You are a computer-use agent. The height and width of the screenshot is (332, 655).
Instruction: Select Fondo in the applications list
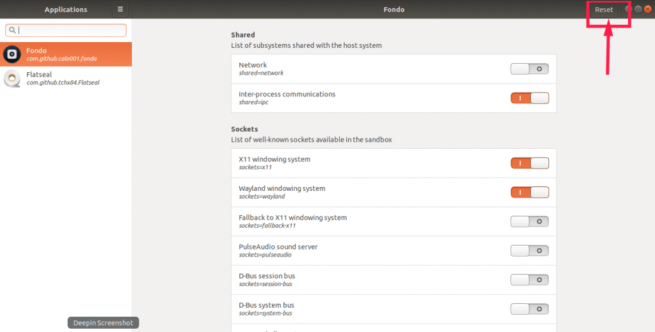[x=66, y=54]
